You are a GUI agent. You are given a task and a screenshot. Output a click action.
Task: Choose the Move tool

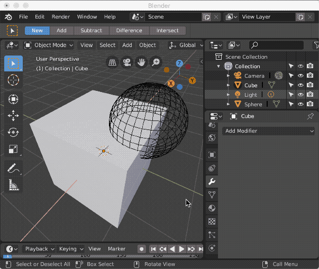tap(13, 116)
